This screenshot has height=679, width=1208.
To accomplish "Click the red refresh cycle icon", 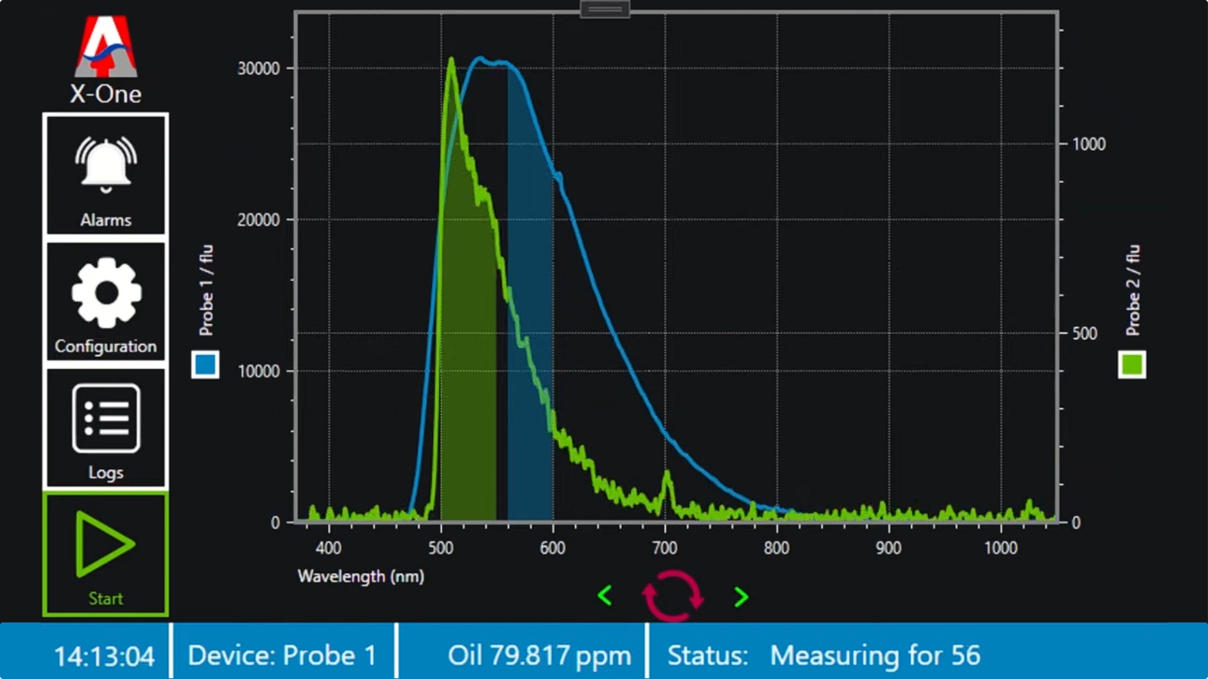I will coord(672,596).
